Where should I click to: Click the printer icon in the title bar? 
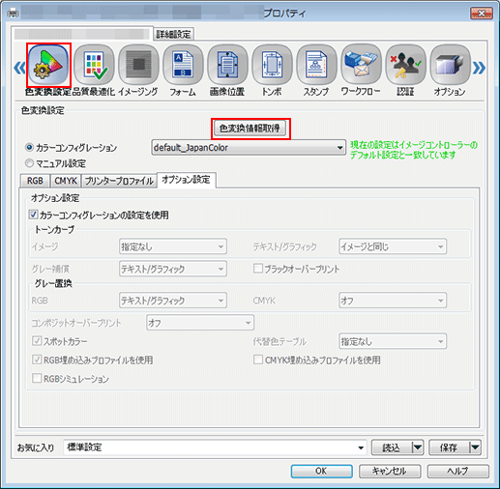pos(13,14)
